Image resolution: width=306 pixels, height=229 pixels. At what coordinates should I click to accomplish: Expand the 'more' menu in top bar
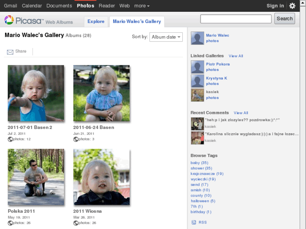tap(142, 6)
